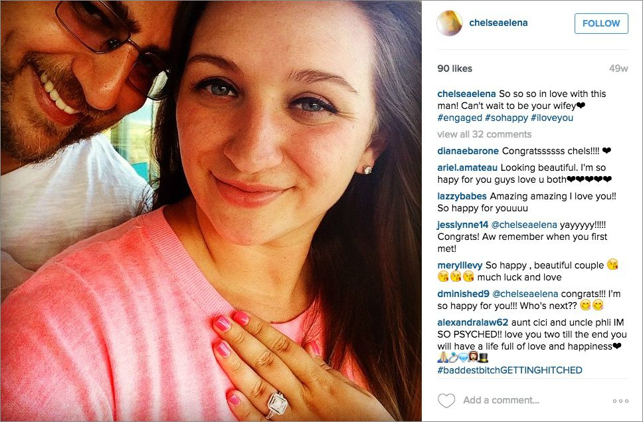This screenshot has width=643, height=422.
Task: Follow chelseaelena with the FOLLOW button
Action: [x=601, y=23]
